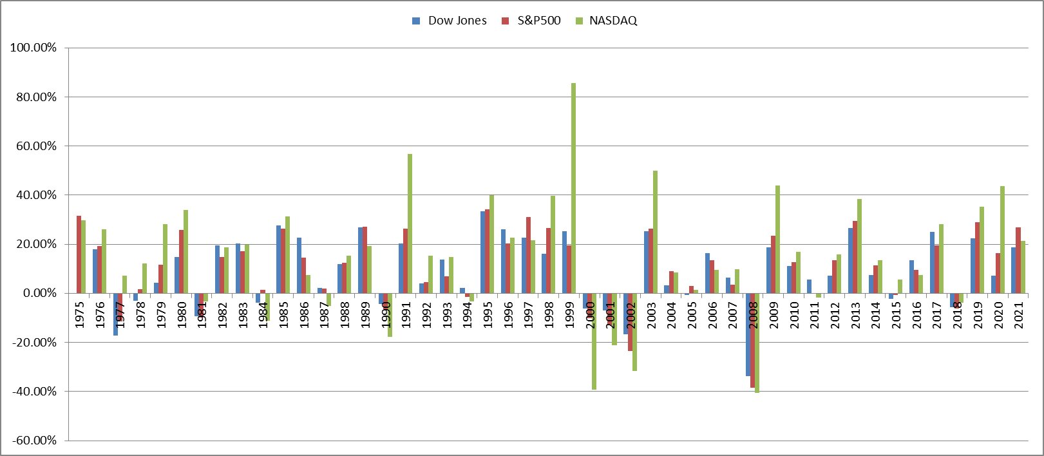The width and height of the screenshot is (1044, 456).
Task: Select the green NASDAQ bar for 2009
Action: click(777, 239)
